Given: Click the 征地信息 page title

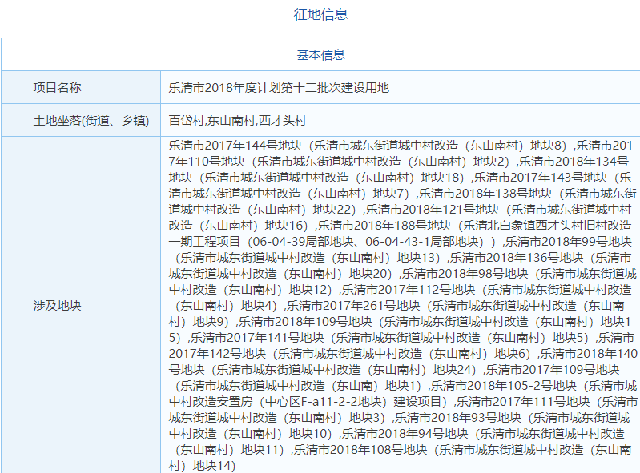Looking at the screenshot, I should point(321,14).
